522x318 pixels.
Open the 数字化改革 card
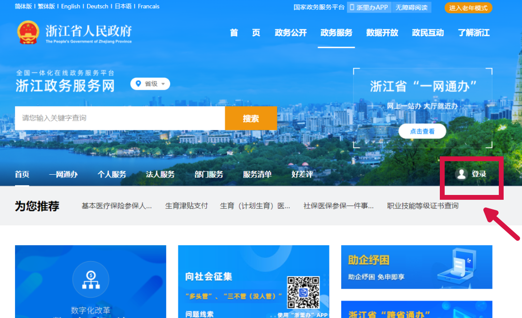(90, 281)
